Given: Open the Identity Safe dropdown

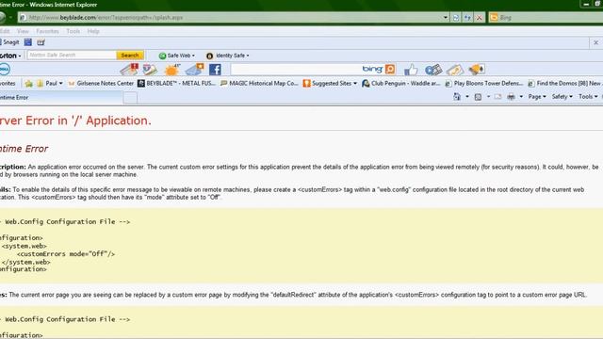Looking at the screenshot, I should click(228, 56).
